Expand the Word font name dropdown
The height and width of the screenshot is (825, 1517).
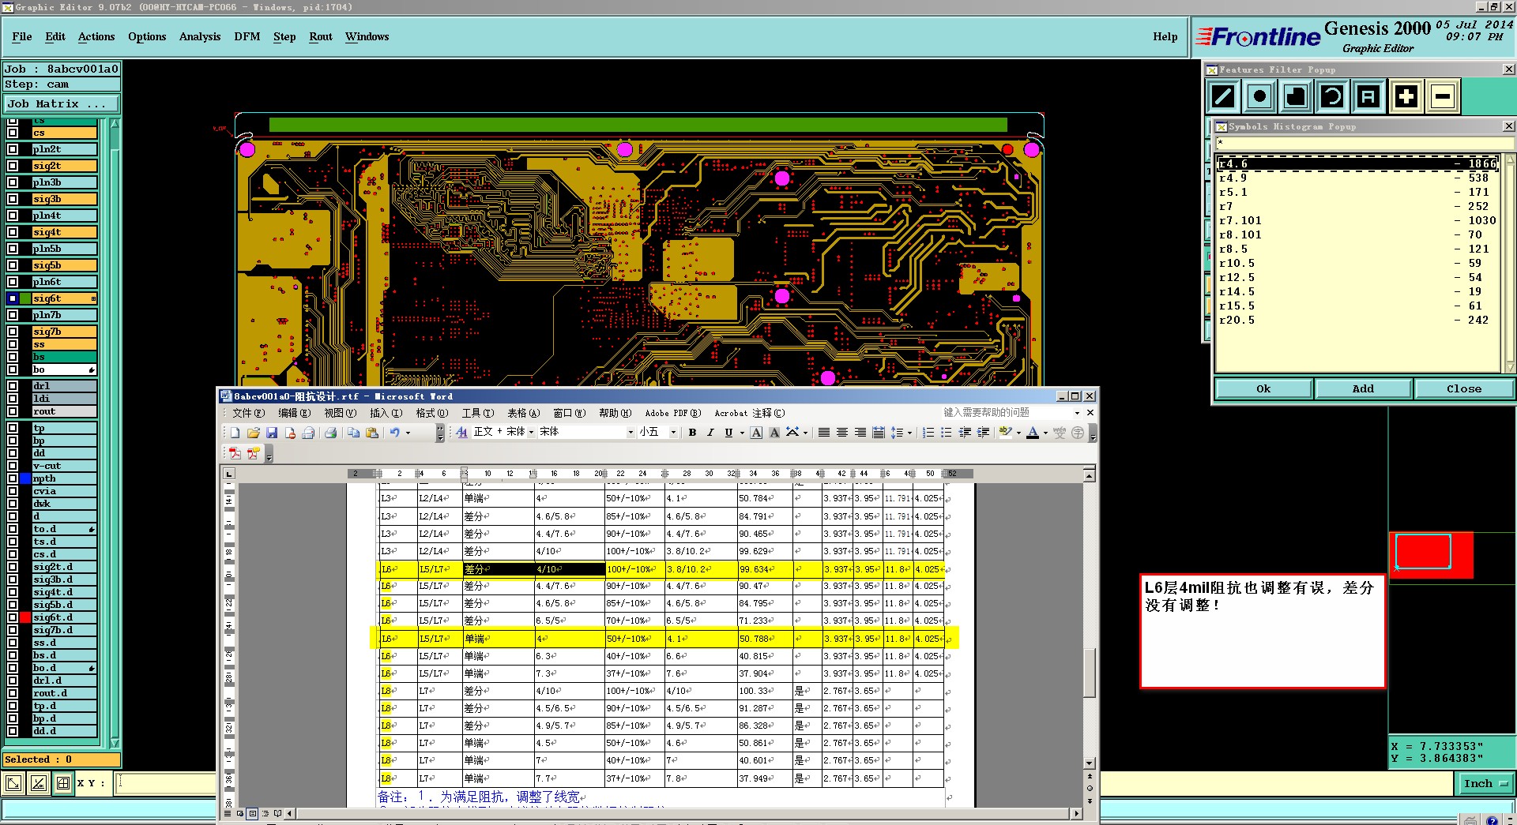click(x=631, y=433)
